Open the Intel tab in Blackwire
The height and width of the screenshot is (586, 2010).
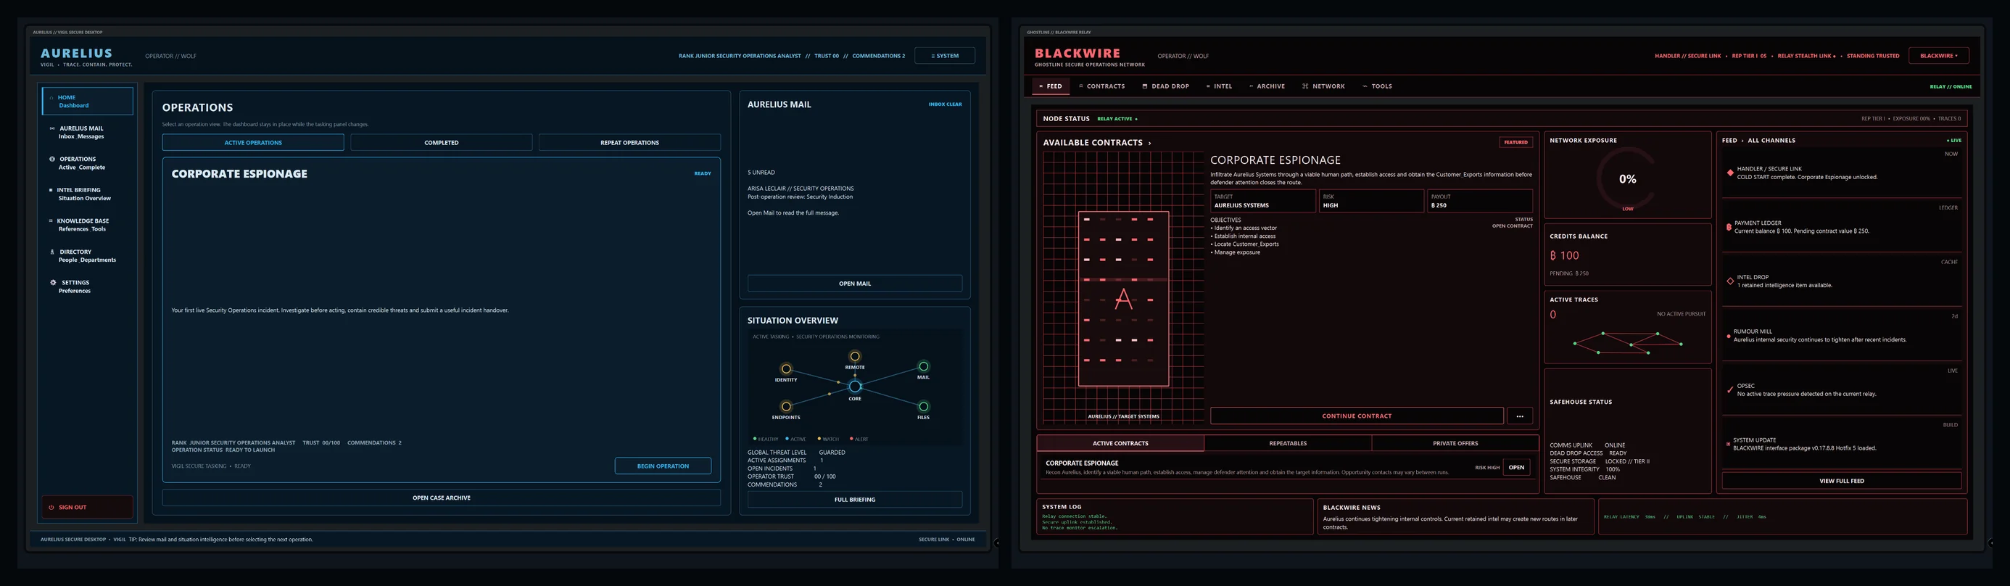[1219, 86]
